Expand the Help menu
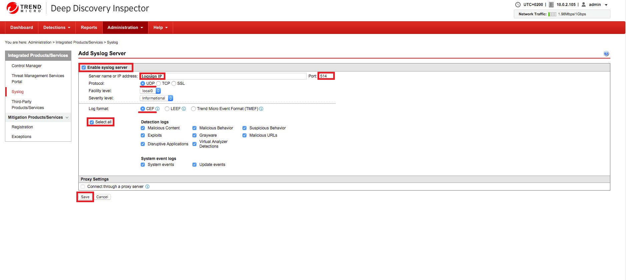626x280 pixels. [160, 28]
